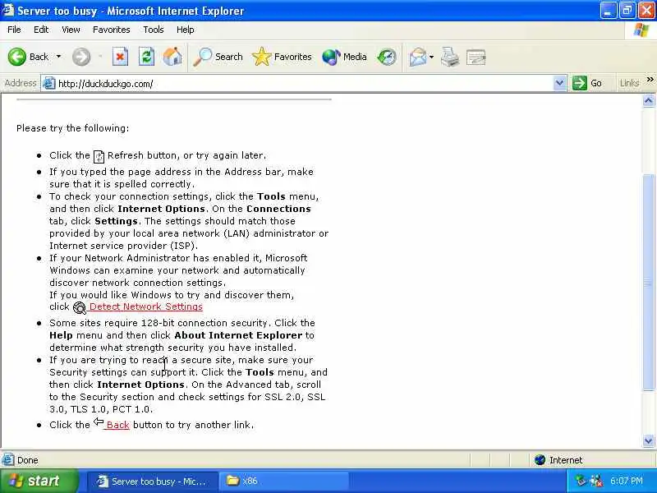Click the page icon in Address bar

tap(48, 83)
